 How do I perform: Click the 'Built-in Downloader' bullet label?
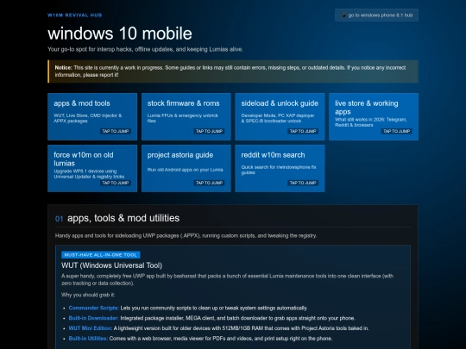[93, 318]
